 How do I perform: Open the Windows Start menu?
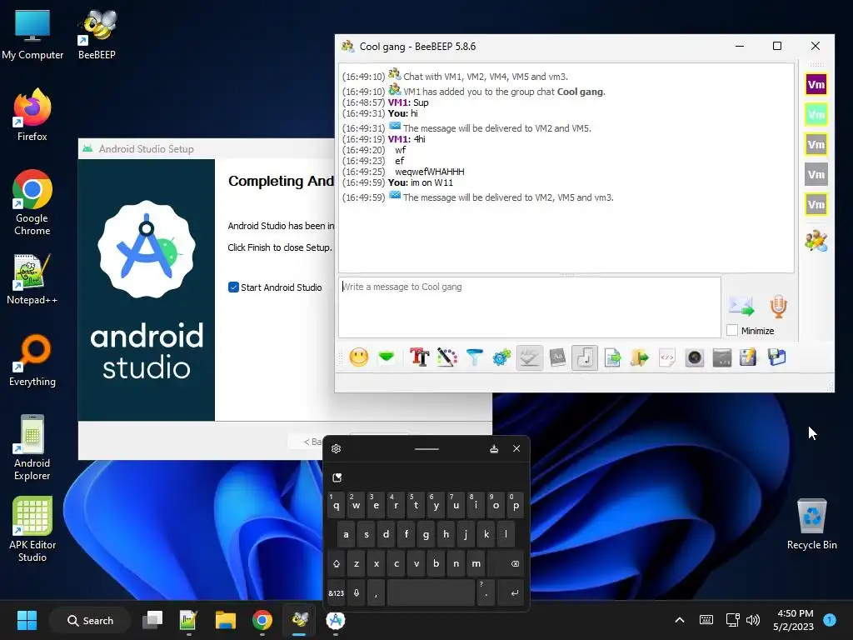pyautogui.click(x=27, y=620)
